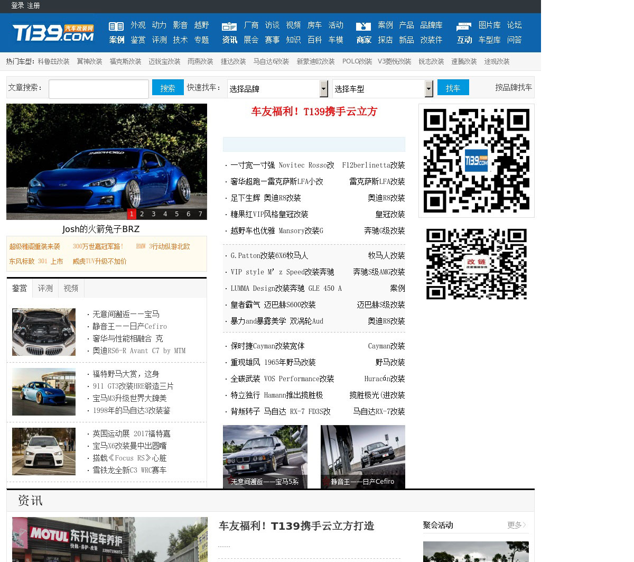Viewport: 634px width, 562px height.
Task: Open promo link 300万世嘉冠军路！
Action: [x=98, y=246]
